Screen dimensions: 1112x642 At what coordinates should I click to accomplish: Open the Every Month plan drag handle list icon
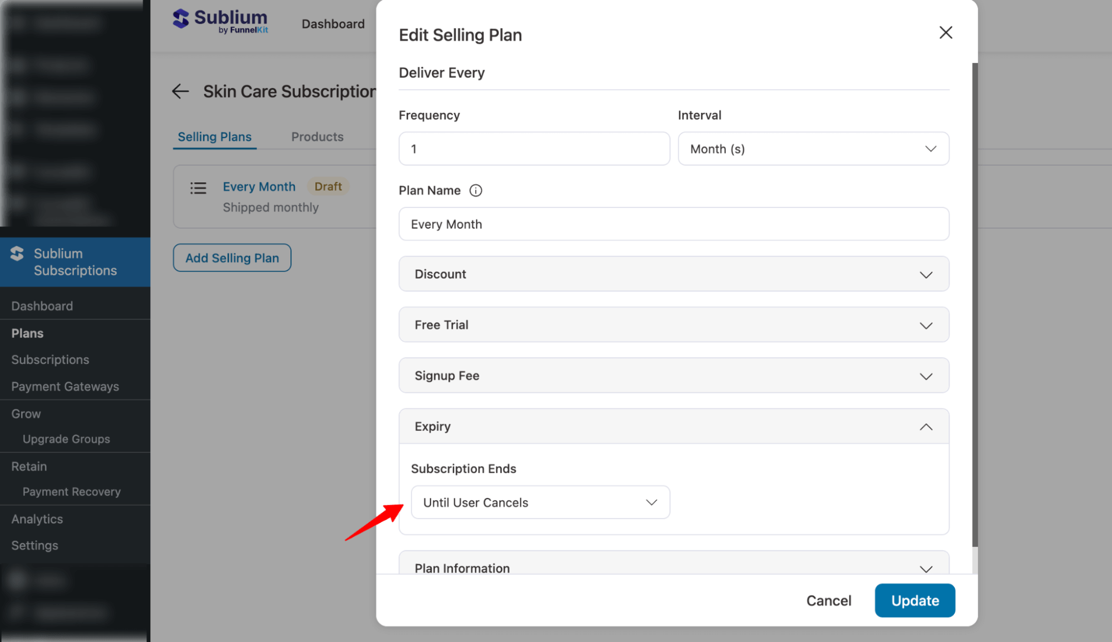(198, 188)
